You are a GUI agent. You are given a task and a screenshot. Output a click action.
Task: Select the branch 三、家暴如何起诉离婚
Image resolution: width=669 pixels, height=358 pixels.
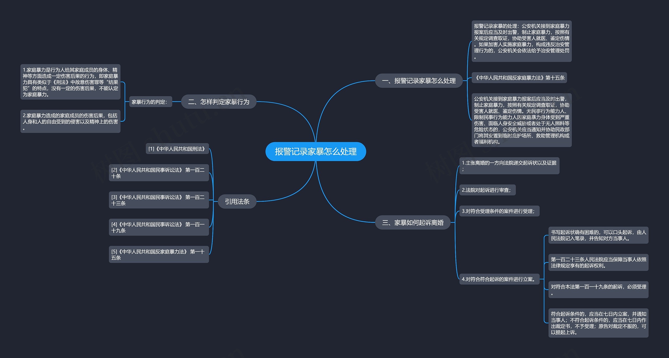pos(413,223)
